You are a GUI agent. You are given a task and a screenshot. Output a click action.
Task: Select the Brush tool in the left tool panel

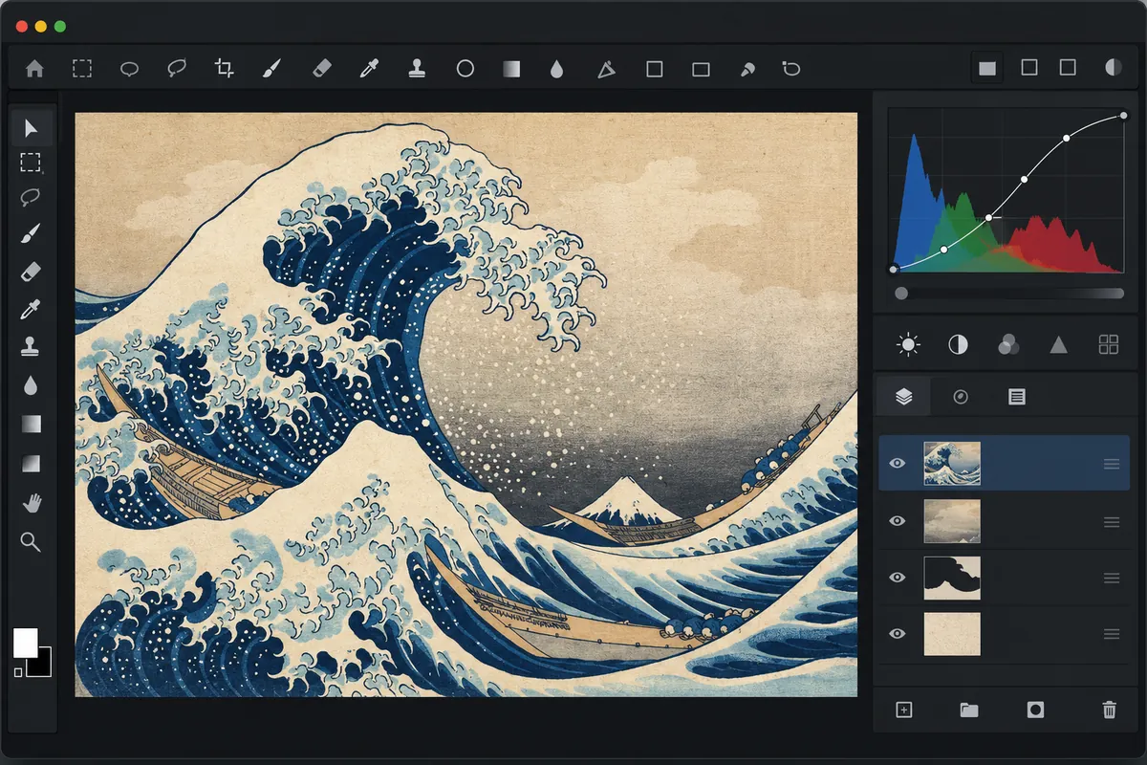point(32,234)
